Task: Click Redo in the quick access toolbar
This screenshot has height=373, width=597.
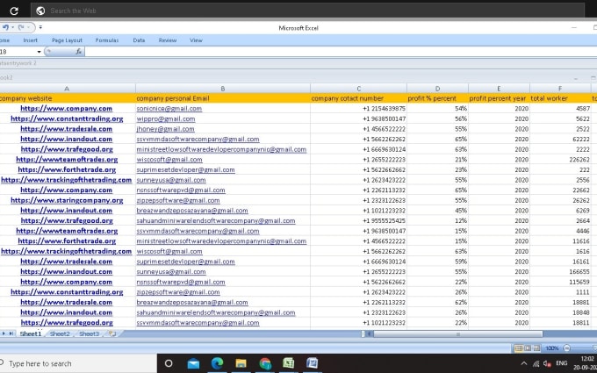Action: (x=21, y=27)
